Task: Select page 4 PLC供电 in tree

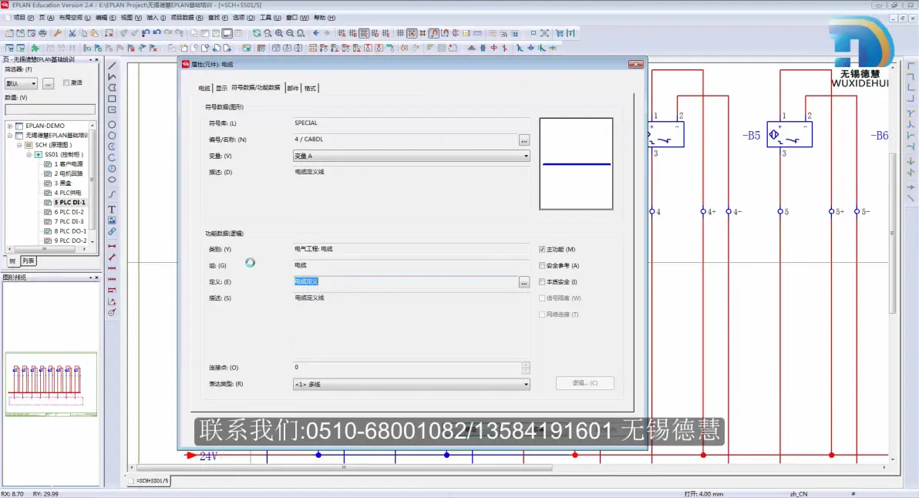Action: pos(67,193)
